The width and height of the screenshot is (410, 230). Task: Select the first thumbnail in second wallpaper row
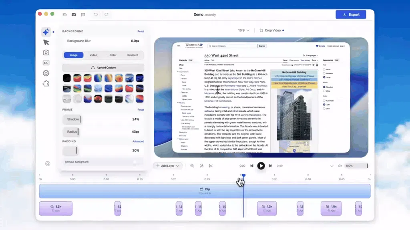67,88
